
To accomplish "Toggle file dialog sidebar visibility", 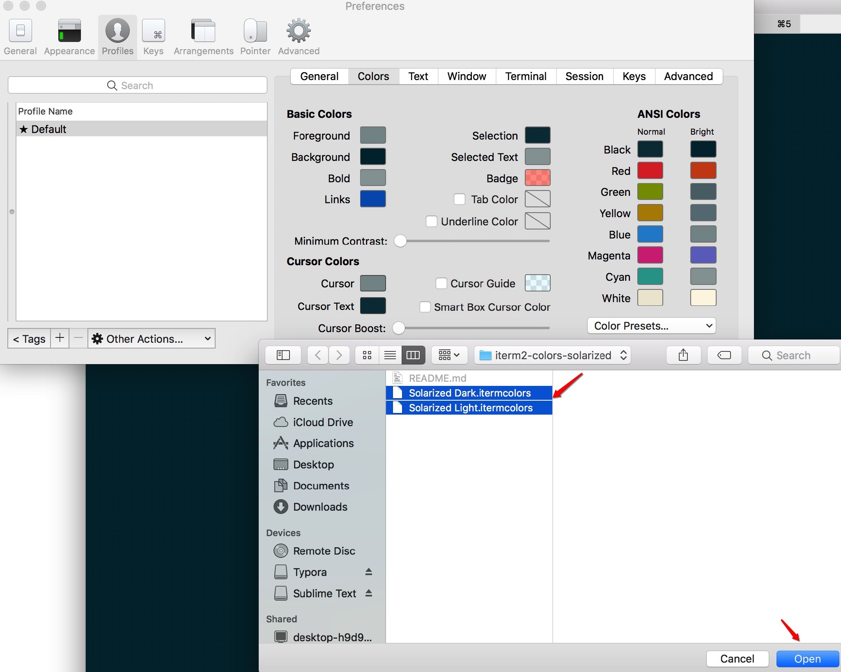I will (x=283, y=355).
